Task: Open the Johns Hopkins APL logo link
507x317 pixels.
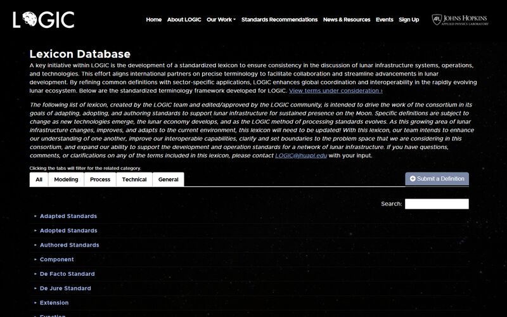Action: (460, 20)
